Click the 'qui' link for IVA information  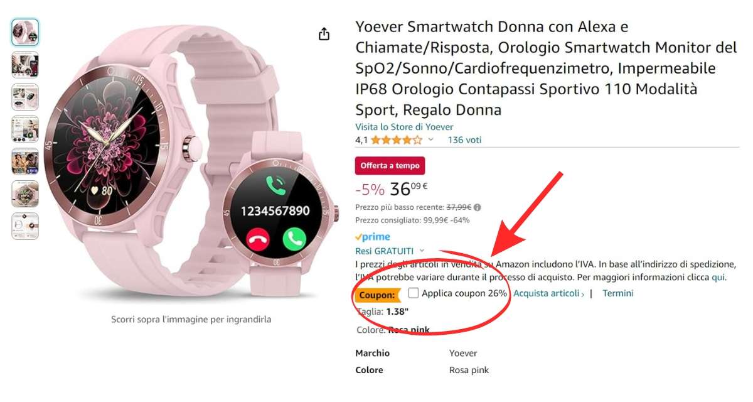(x=718, y=277)
